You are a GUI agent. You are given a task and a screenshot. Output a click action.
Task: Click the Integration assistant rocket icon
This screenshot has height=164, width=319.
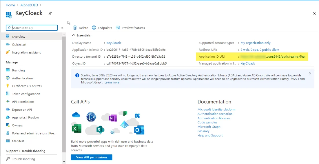(8, 52)
